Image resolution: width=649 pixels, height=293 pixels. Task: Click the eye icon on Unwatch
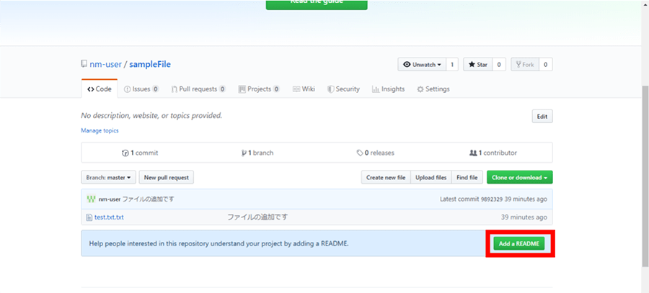pyautogui.click(x=407, y=65)
